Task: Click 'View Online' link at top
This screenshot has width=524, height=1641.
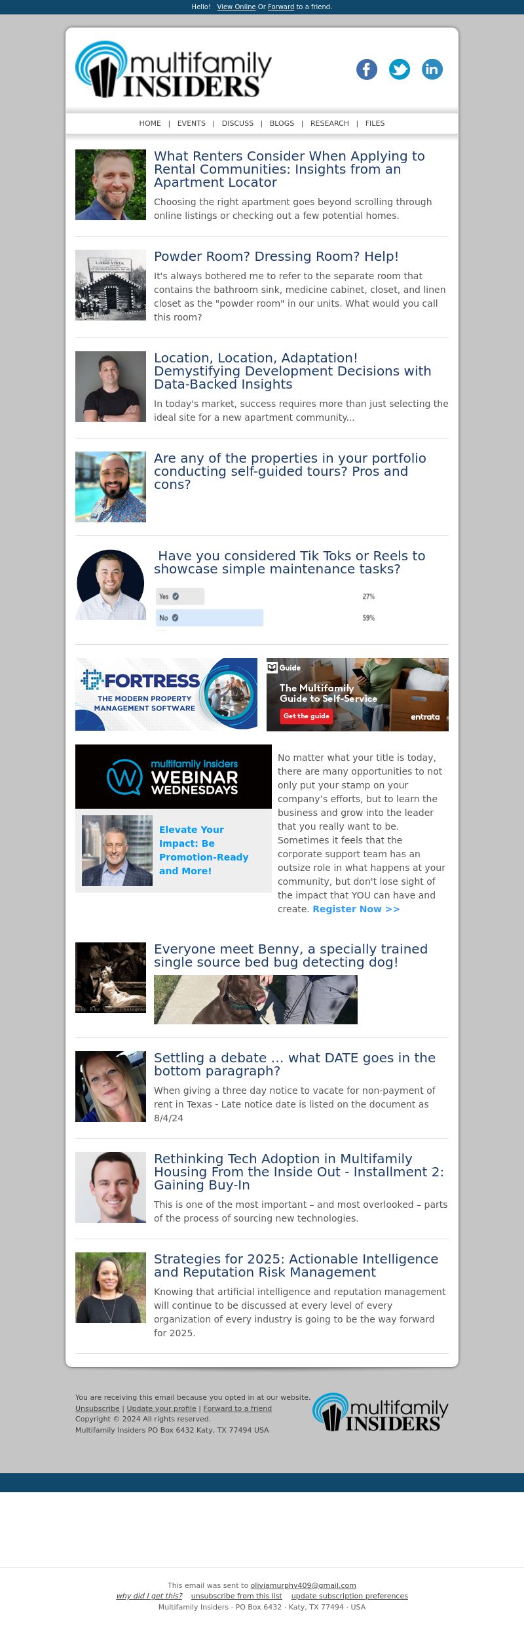Action: click(x=236, y=7)
